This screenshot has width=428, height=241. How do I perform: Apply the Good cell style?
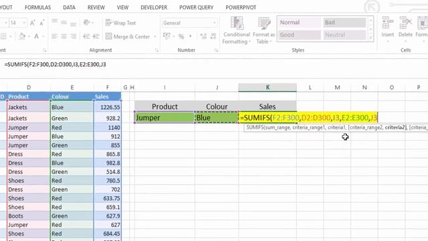point(300,35)
